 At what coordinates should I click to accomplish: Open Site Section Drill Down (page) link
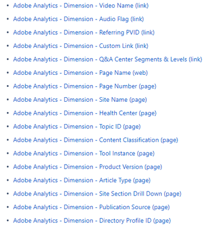(97, 194)
